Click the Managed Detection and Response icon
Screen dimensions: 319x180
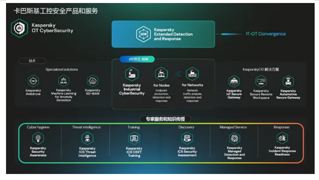pos(234,138)
